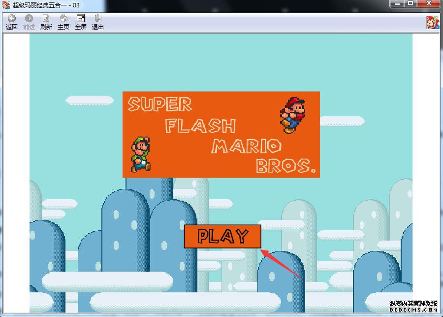Viewport: 443px width, 317px height.
Task: Click the app icon in the title bar
Action: click(x=6, y=5)
